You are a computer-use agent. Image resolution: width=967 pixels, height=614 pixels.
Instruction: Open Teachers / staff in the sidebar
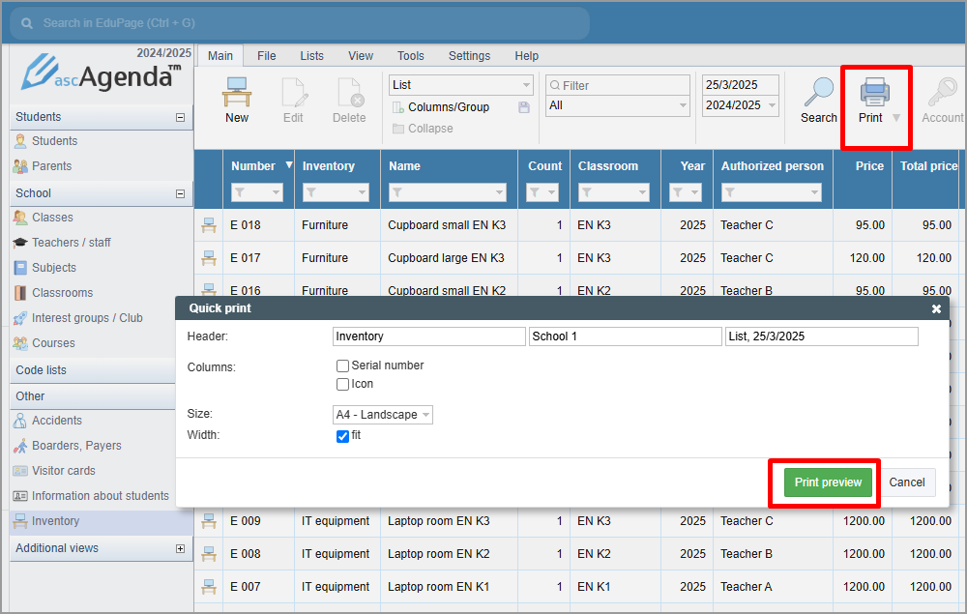coord(71,243)
